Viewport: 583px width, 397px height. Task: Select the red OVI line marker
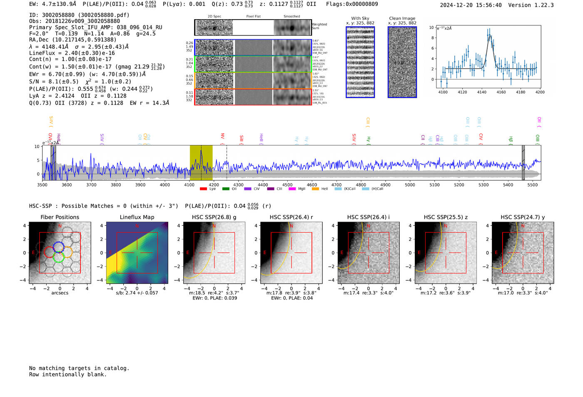(x=50, y=139)
